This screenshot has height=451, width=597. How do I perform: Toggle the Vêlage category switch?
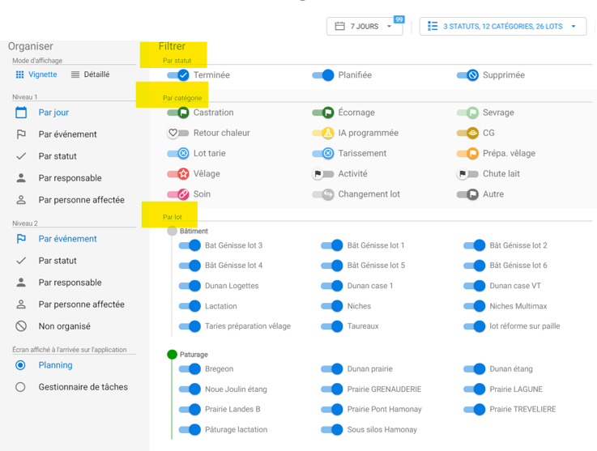[178, 174]
